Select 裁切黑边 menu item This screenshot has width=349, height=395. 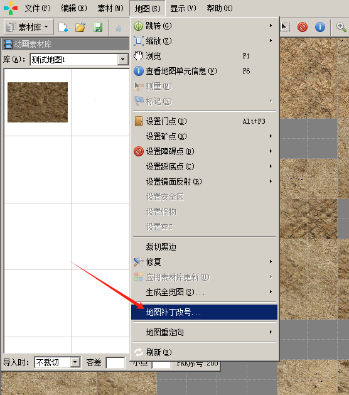(204, 247)
